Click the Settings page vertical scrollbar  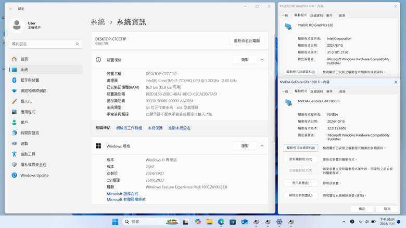click(x=274, y=88)
